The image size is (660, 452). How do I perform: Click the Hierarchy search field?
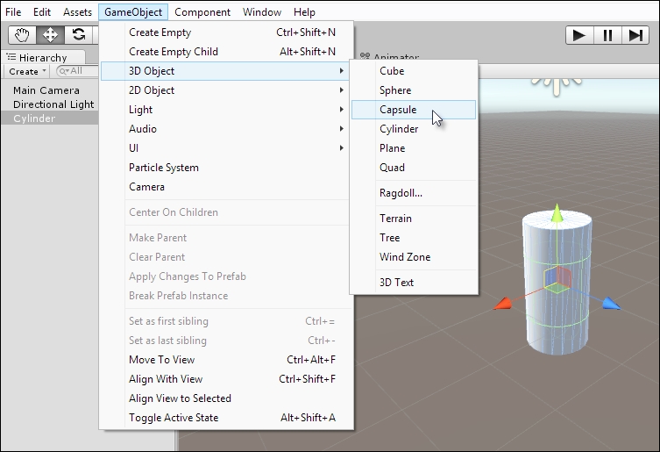[x=77, y=71]
